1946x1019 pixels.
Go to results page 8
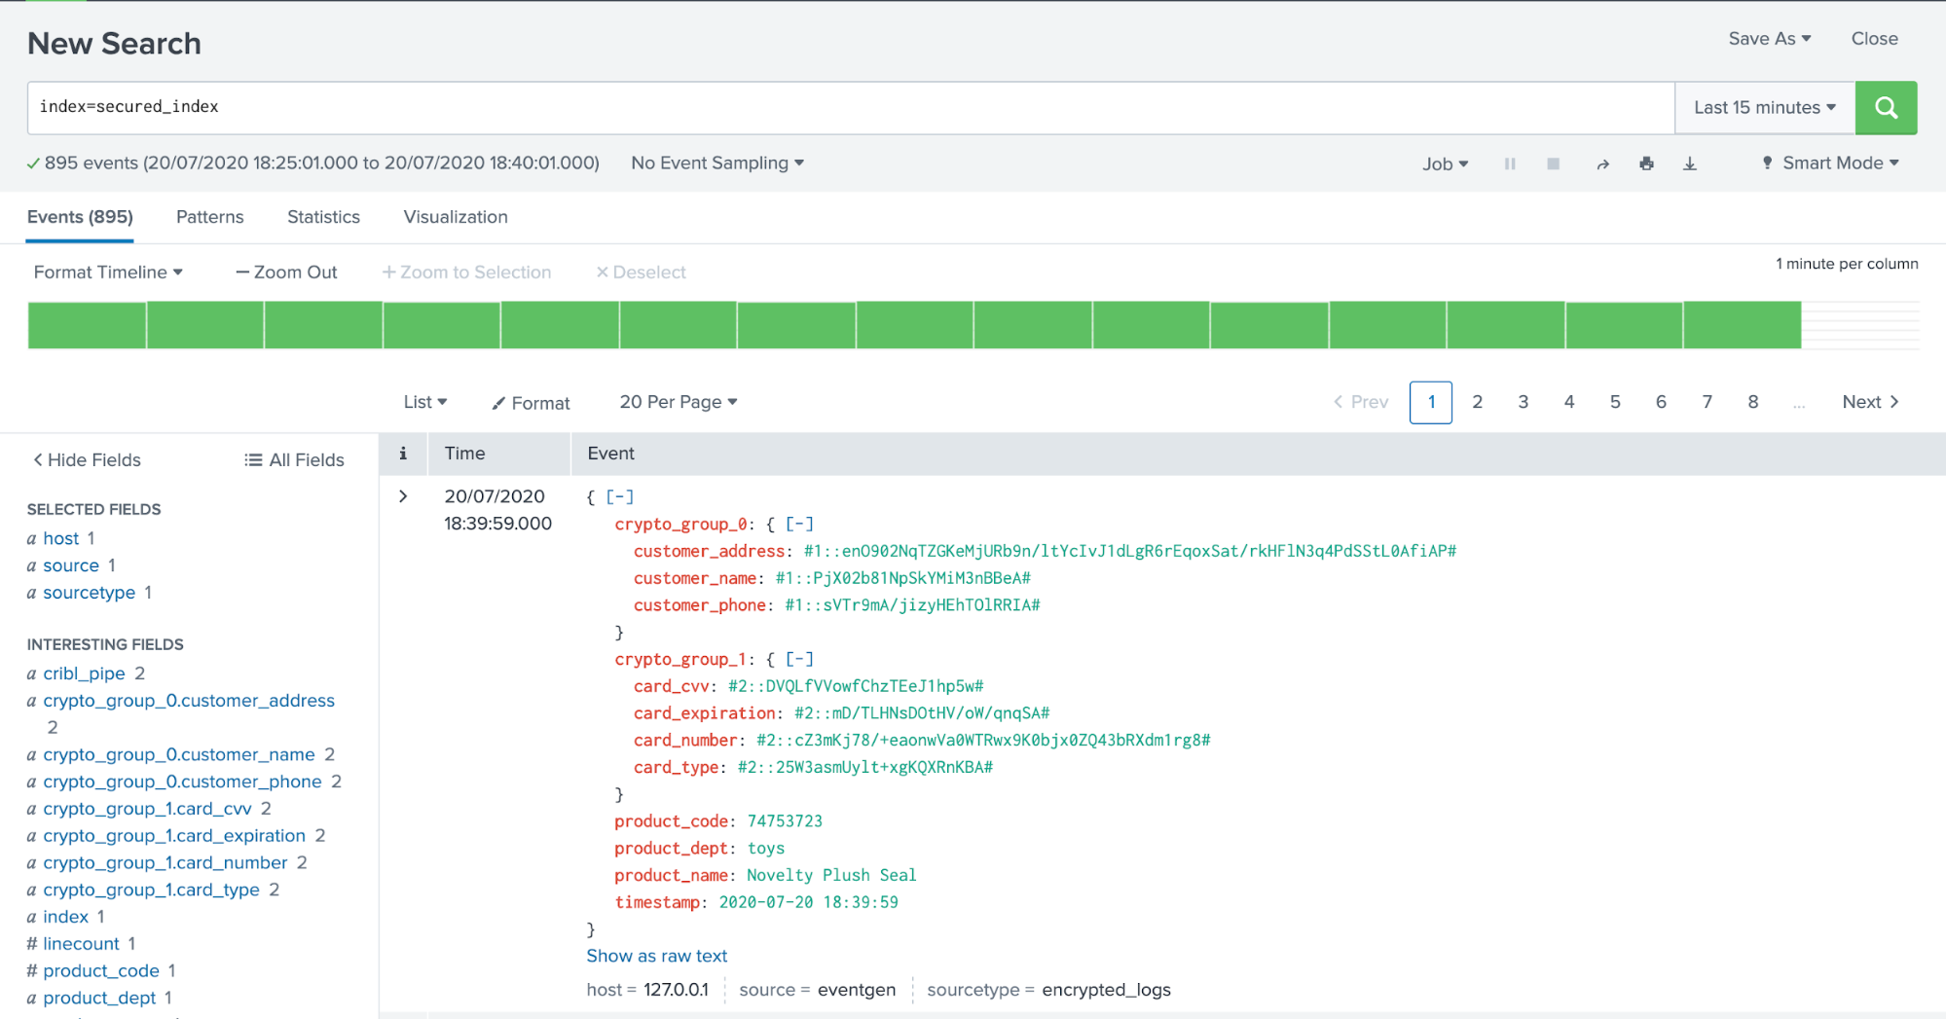1753,402
